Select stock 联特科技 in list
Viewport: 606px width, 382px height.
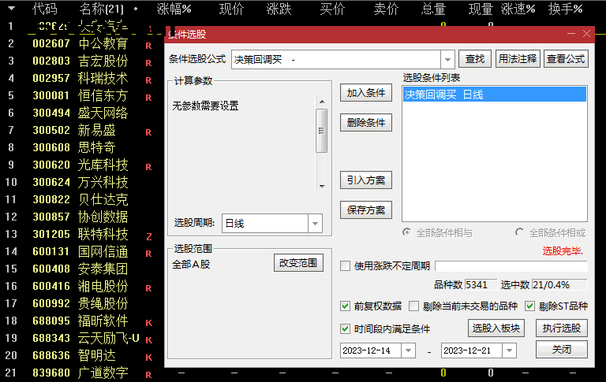[103, 234]
